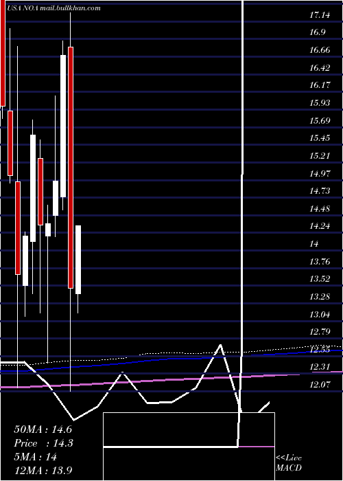Viewport: 343px width, 481px height.
Task: Select the 12.31 price axis label
Action: (320, 367)
